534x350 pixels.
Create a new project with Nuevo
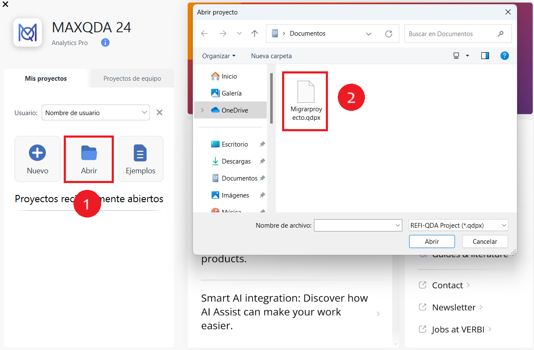37,159
